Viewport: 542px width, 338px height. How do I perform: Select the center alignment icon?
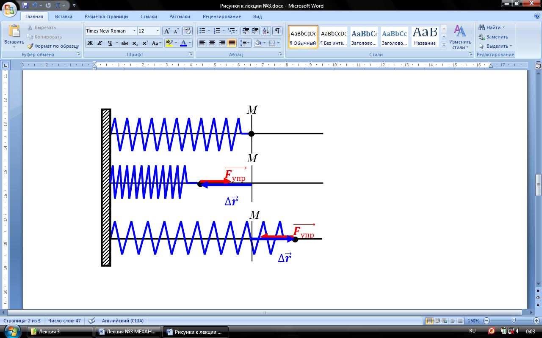[212, 43]
